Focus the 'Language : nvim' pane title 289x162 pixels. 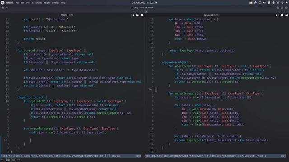click(x=211, y=15)
